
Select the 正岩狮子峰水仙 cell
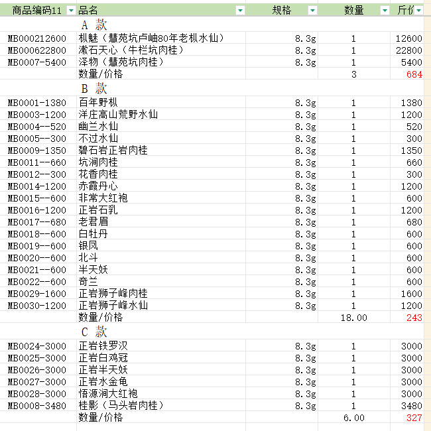(x=161, y=306)
